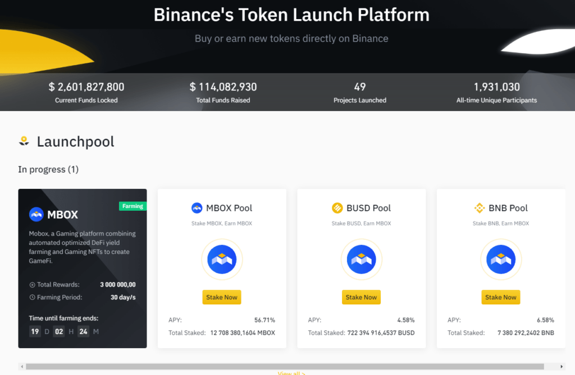
Task: Click the Farming Period clock icon
Action: pyautogui.click(x=32, y=297)
